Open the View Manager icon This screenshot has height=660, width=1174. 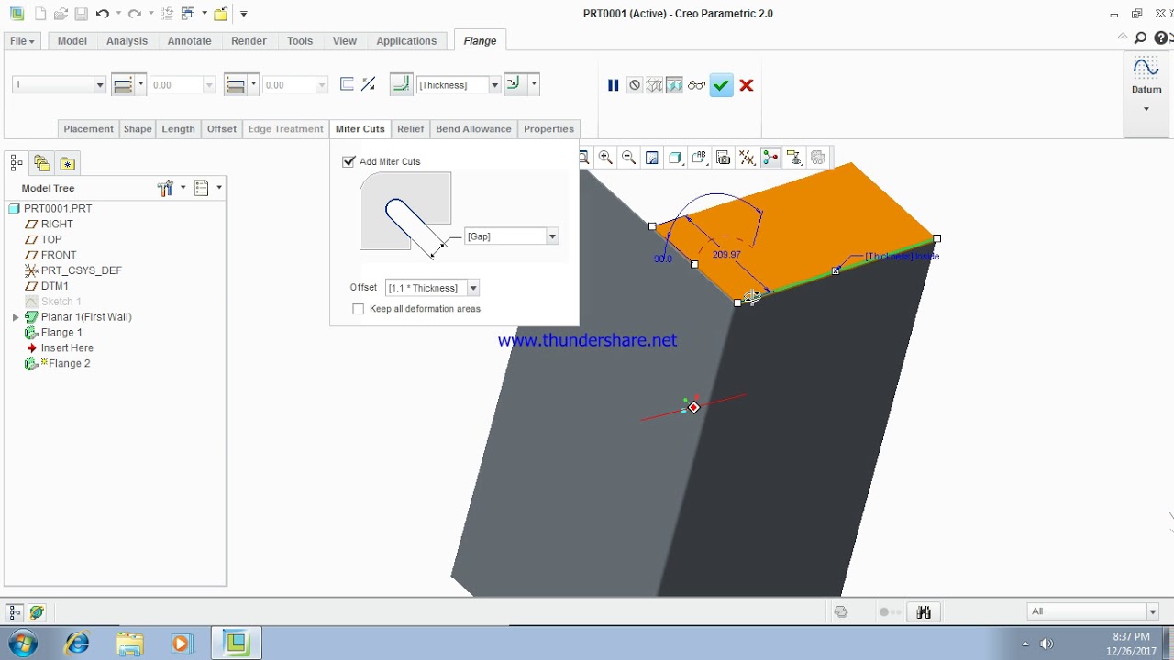pyautogui.click(x=724, y=158)
